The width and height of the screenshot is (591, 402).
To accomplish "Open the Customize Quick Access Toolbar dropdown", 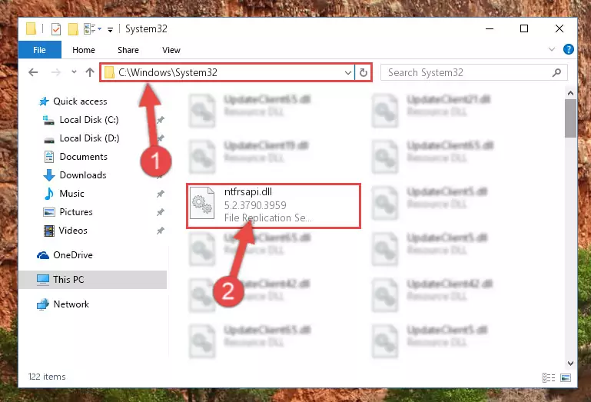I will tap(110, 29).
